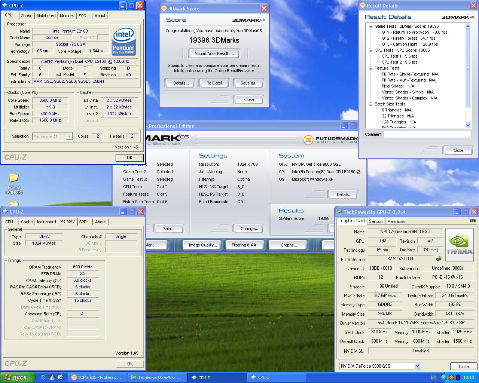Image resolution: width=479 pixels, height=383 pixels.
Task: Click the TechPowerUp GPU-Z taskbar button
Action: point(156,377)
